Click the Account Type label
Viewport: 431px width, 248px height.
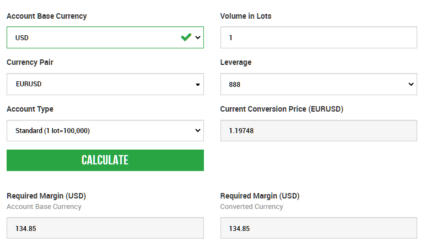point(30,109)
